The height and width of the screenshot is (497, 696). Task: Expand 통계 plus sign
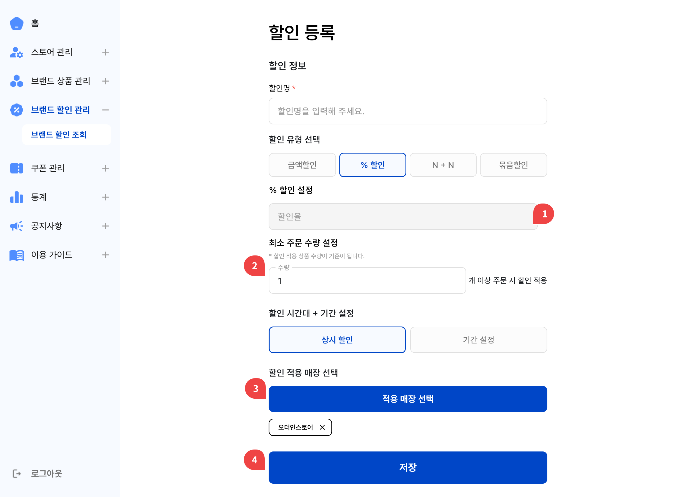pyautogui.click(x=106, y=197)
